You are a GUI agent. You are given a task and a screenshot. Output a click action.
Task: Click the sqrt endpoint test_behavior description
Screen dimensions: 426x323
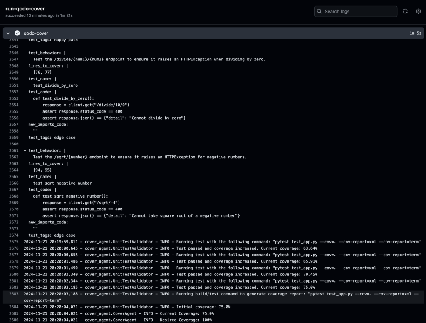point(140,157)
